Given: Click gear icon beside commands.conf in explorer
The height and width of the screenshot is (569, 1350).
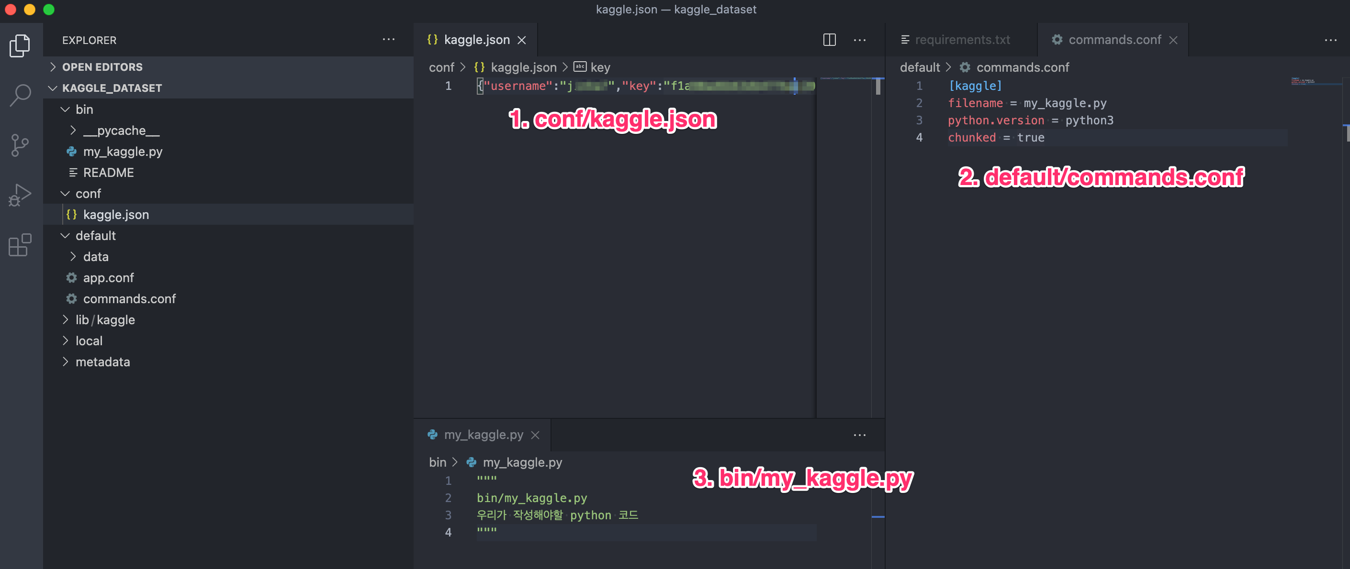Looking at the screenshot, I should [x=72, y=299].
